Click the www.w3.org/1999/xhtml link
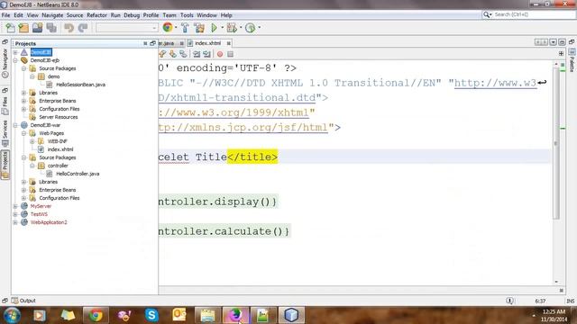 tap(234, 112)
